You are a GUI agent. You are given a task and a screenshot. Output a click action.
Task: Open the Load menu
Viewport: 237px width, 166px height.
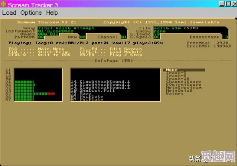pos(9,13)
